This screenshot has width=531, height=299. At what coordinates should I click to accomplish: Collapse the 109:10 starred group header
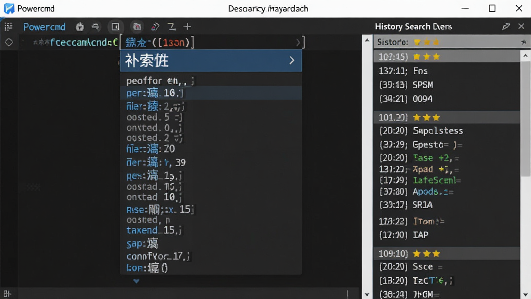446,253
